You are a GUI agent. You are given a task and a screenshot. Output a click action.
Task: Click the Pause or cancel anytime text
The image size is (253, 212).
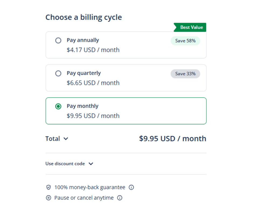pos(84,198)
